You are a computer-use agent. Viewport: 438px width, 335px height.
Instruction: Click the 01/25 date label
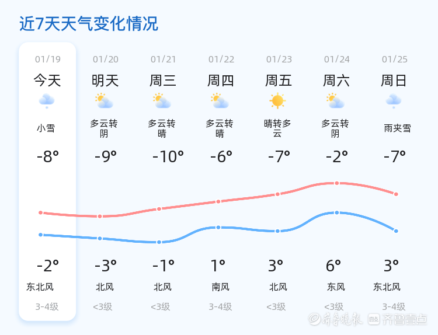click(x=395, y=59)
